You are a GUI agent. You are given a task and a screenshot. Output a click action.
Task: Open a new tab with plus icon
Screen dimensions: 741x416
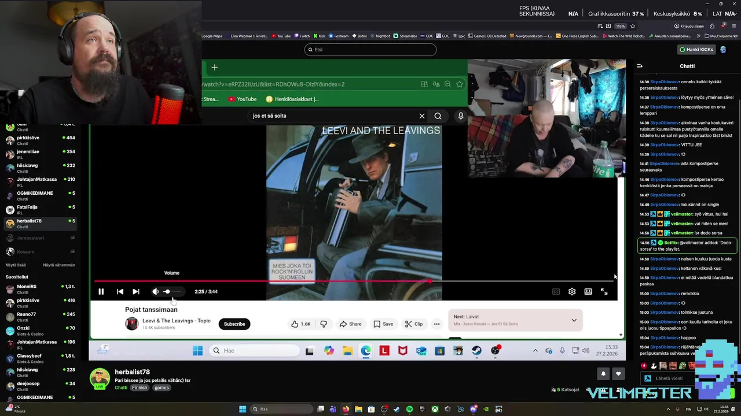click(x=214, y=68)
